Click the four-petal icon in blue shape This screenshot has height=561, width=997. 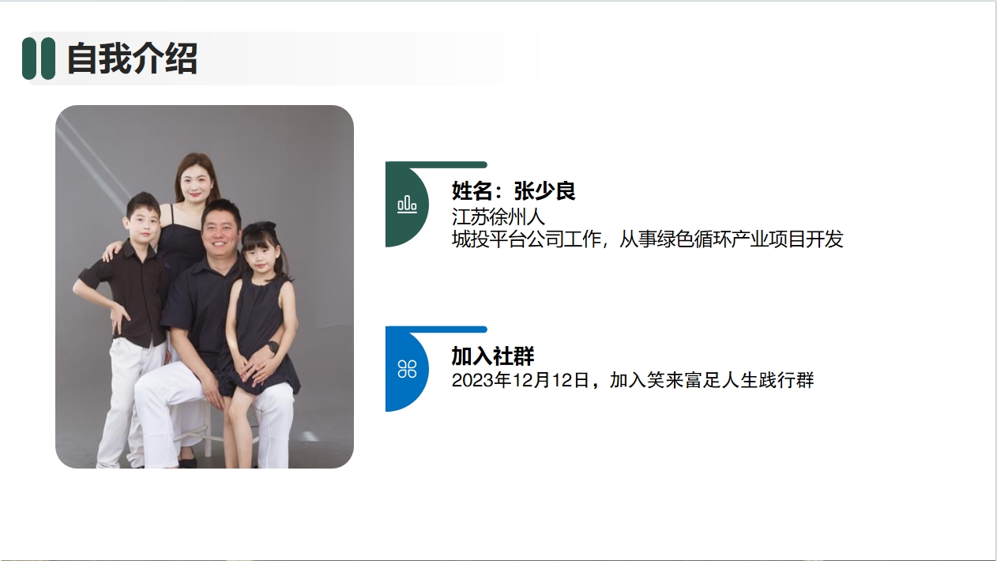coord(407,368)
